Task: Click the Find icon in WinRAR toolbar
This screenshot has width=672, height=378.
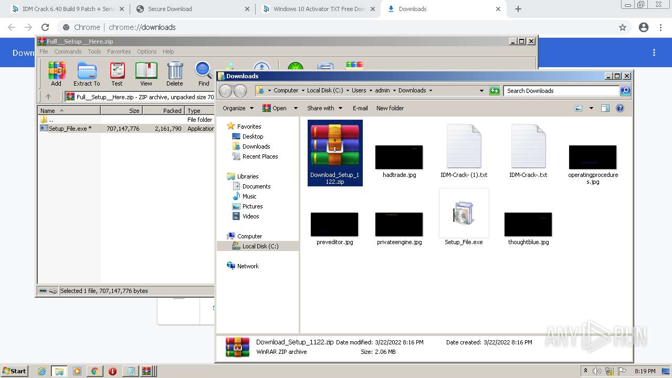Action: (204, 73)
